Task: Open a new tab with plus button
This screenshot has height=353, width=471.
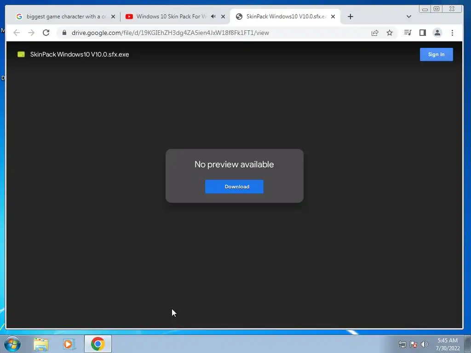Action: pyautogui.click(x=350, y=17)
